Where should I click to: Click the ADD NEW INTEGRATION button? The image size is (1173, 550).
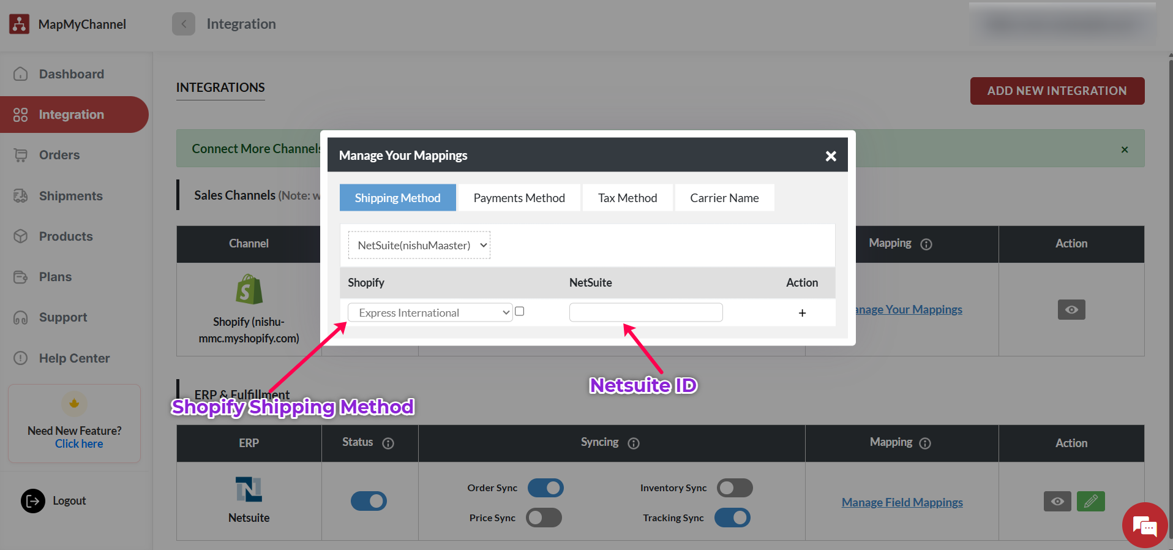tap(1057, 91)
